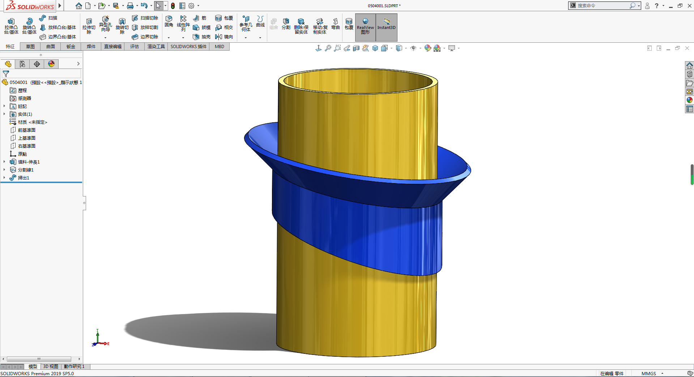Open the SOLIDWORKS 插件 ribbon tab
The width and height of the screenshot is (694, 377).
click(x=188, y=46)
